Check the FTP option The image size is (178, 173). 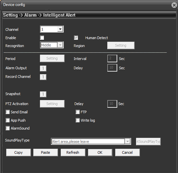point(77,112)
